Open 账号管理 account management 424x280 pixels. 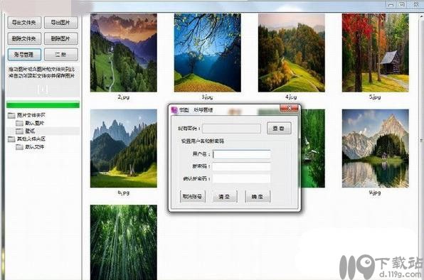pos(24,55)
